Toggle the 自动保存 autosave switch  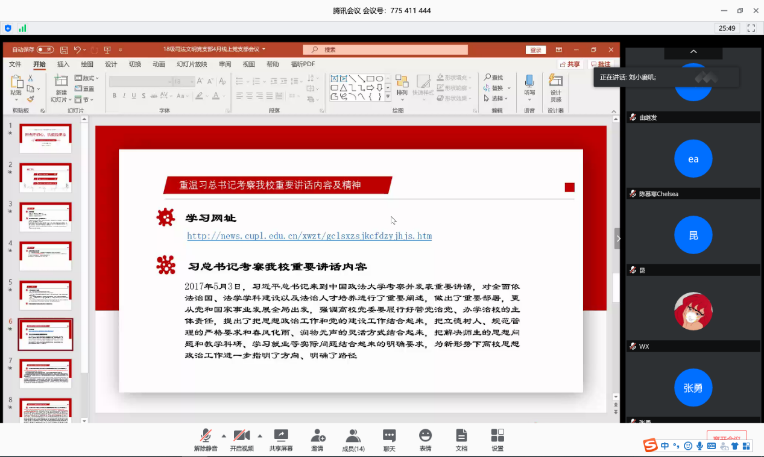(45, 49)
